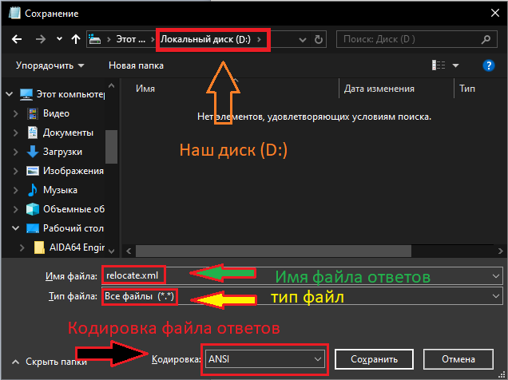Screen dimensions: 508x380
Task: Click the 3D objects cube icon
Action: [33, 209]
